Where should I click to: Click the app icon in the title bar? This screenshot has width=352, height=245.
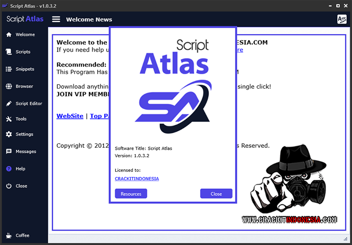tap(6, 5)
